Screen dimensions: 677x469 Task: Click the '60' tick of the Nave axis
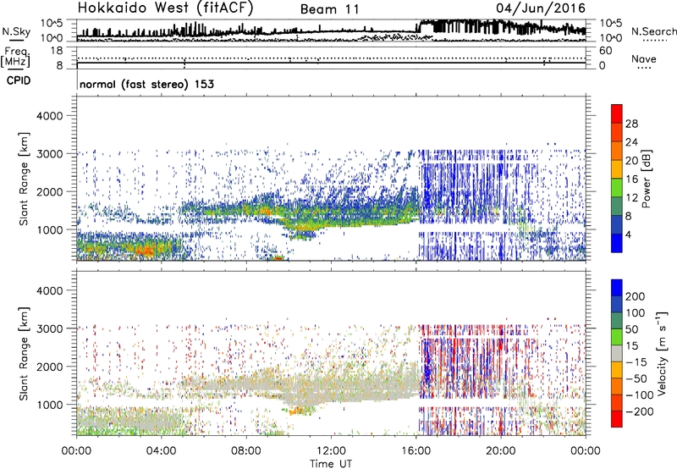tap(605, 51)
